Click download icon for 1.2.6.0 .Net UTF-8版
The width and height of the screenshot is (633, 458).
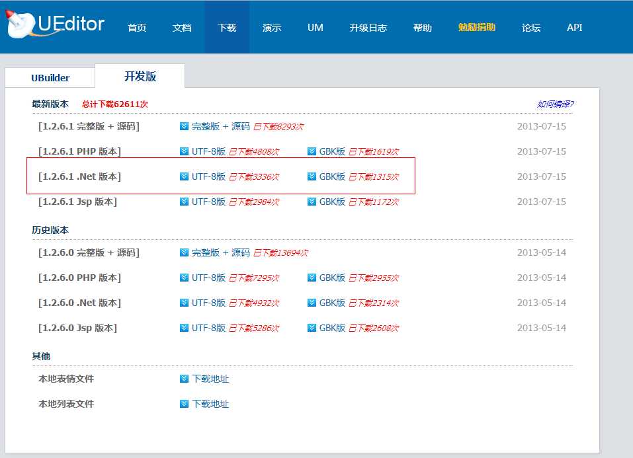pos(184,303)
